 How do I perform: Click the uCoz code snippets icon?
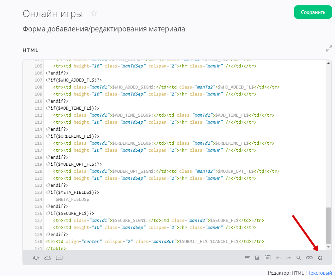[x=36, y=258]
